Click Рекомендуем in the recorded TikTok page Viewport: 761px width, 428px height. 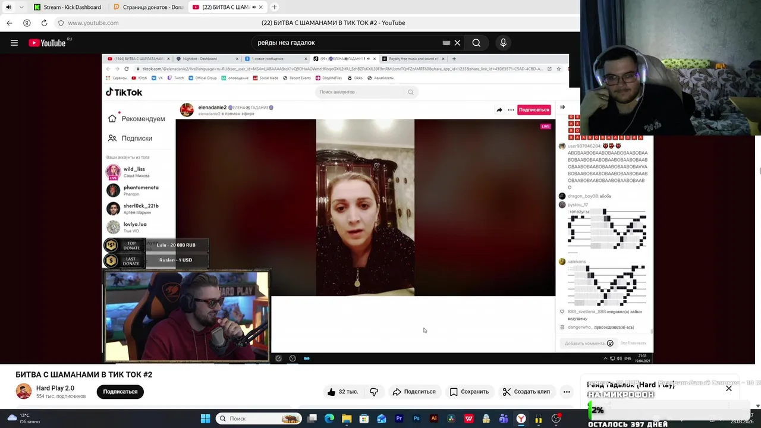tap(136, 119)
